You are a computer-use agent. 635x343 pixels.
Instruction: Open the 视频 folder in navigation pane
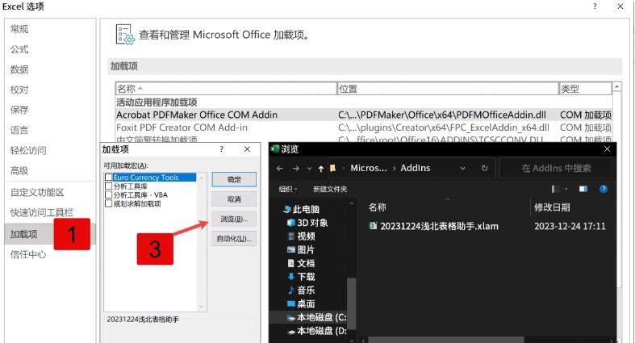coord(301,236)
